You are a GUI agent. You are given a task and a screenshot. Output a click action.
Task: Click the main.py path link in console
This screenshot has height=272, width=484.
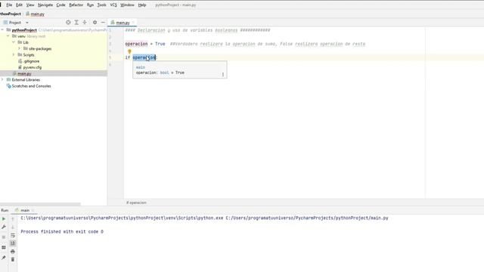(307, 218)
